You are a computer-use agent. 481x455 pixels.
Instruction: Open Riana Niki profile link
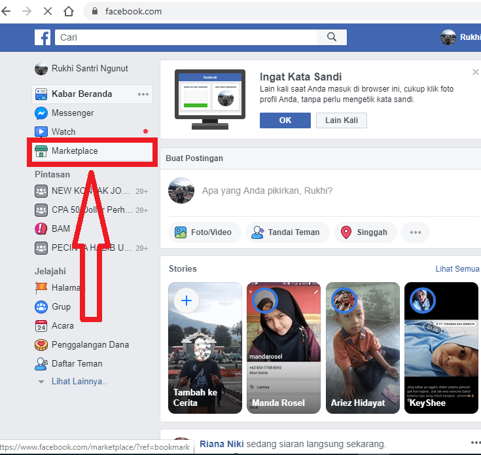(221, 444)
